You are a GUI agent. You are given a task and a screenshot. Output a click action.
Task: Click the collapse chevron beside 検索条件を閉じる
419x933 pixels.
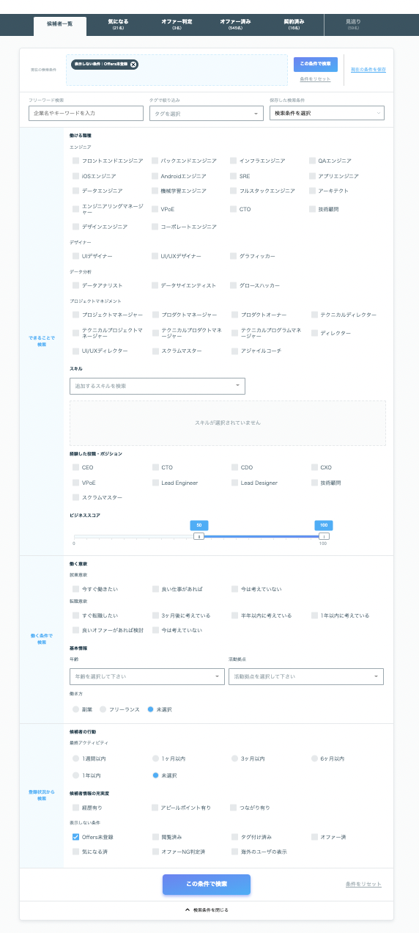[187, 910]
